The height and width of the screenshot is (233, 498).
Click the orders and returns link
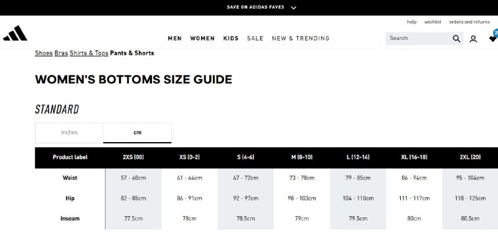[x=469, y=22]
